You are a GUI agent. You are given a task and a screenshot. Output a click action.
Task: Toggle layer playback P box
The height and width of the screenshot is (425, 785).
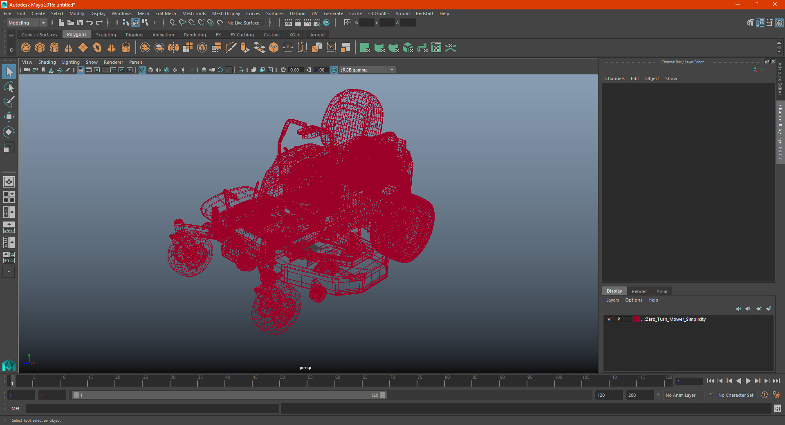pyautogui.click(x=619, y=319)
